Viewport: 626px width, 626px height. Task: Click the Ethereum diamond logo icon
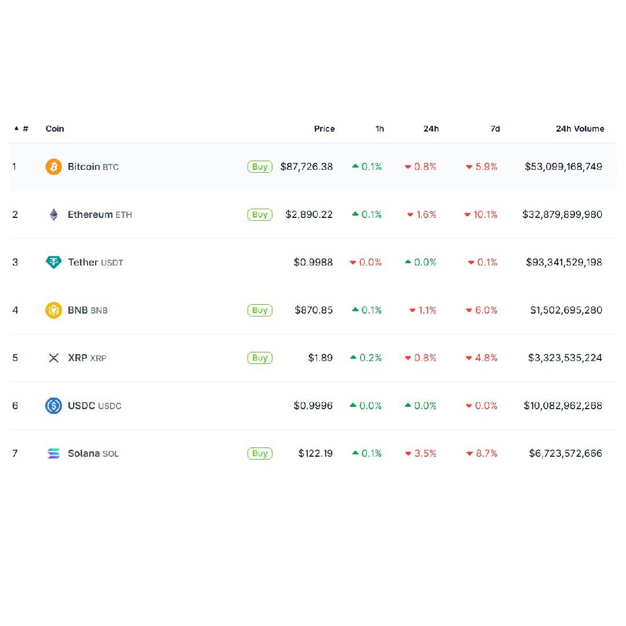coord(53,214)
